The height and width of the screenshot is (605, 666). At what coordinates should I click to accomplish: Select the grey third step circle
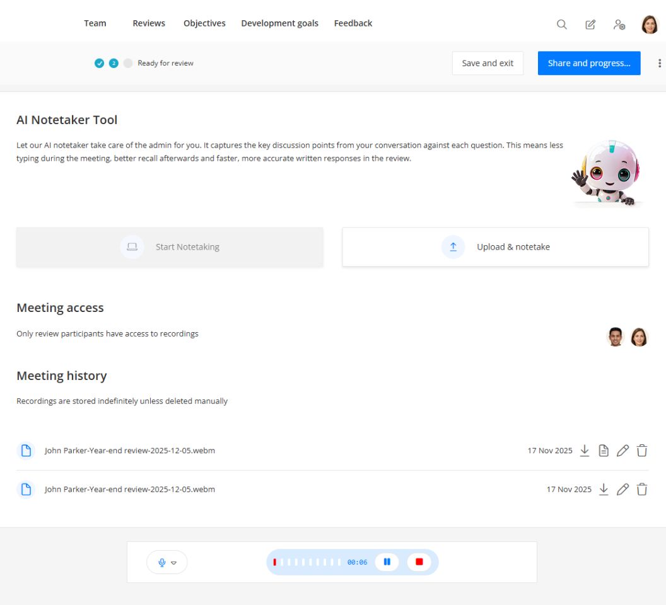[x=128, y=63]
